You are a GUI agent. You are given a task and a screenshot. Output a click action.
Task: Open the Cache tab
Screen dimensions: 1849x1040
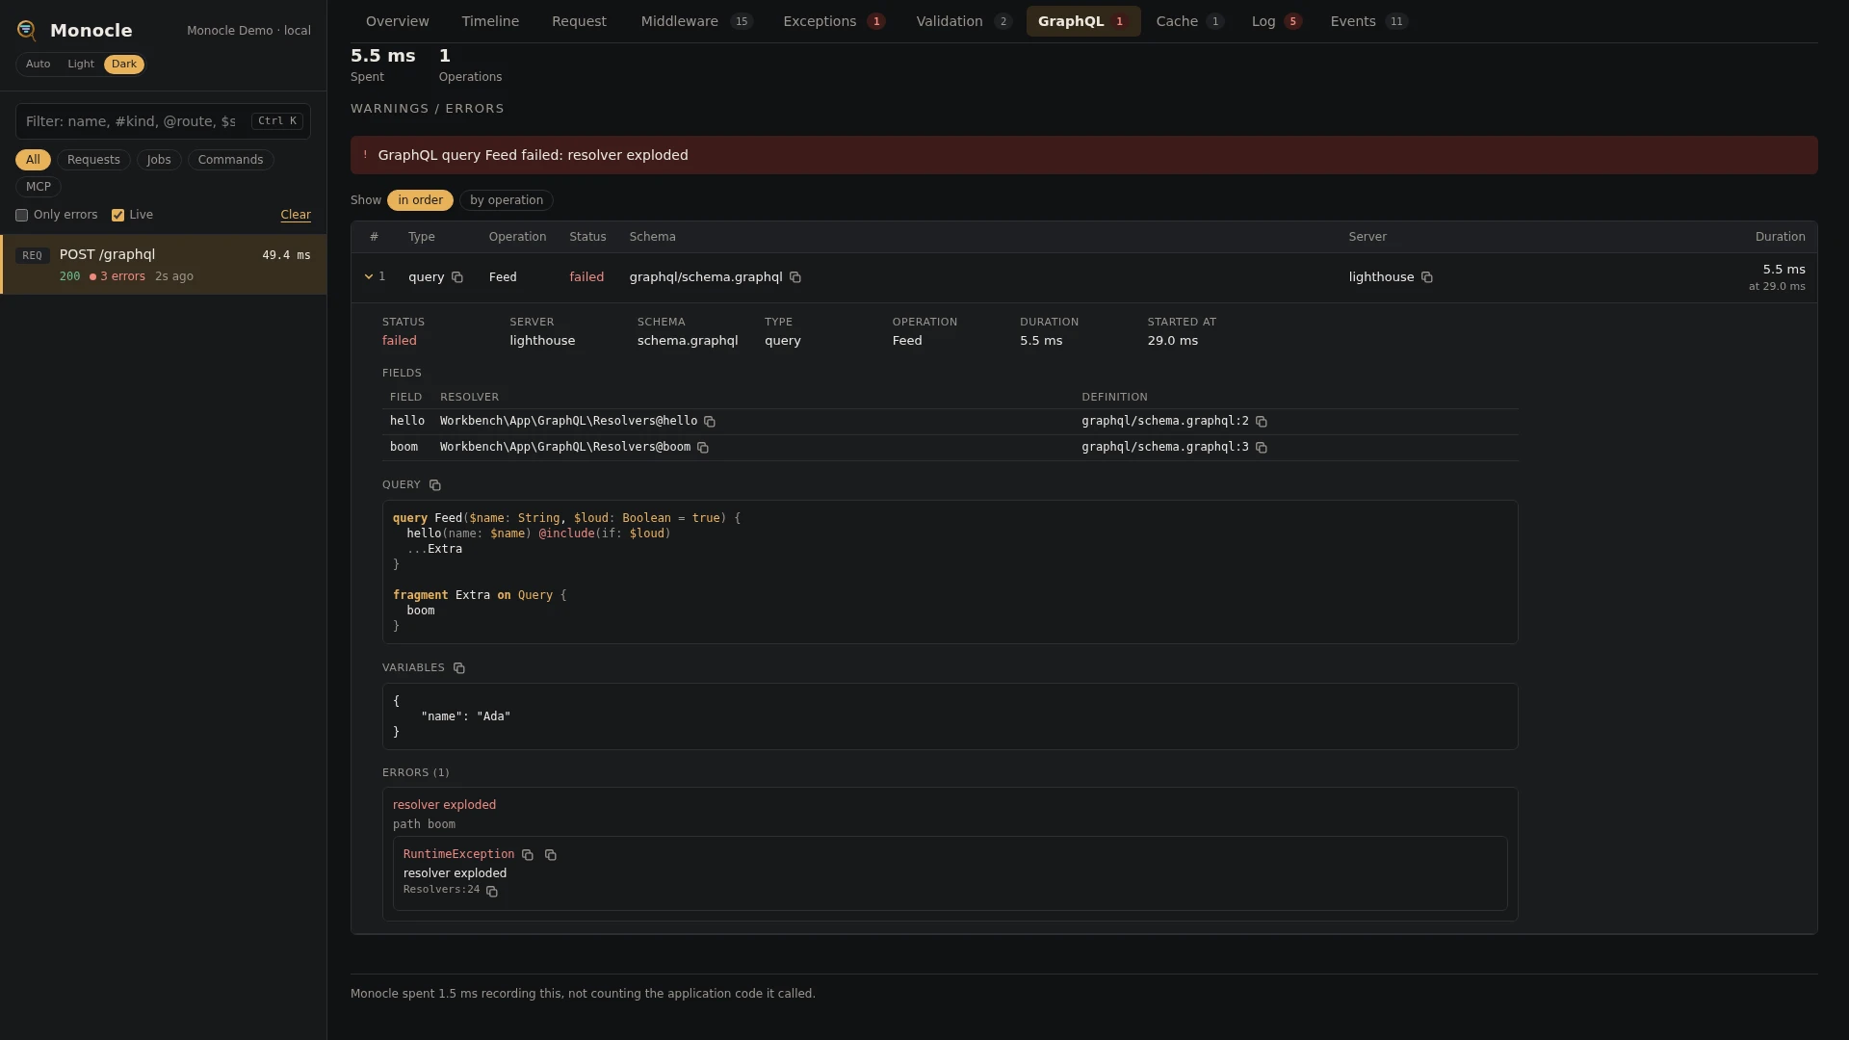[x=1189, y=21]
